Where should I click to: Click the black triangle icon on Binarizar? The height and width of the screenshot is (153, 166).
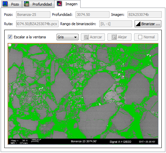138,24
